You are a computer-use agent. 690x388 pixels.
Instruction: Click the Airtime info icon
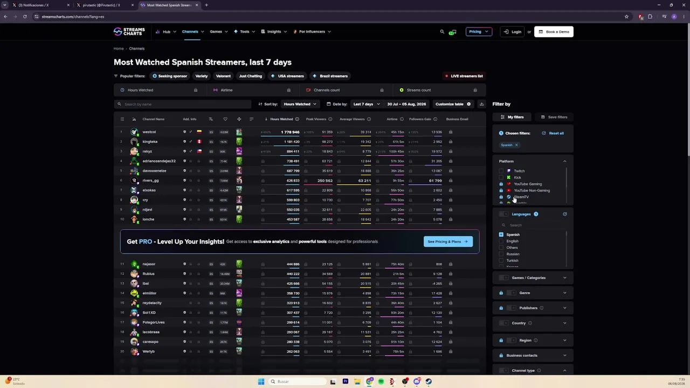(x=402, y=119)
